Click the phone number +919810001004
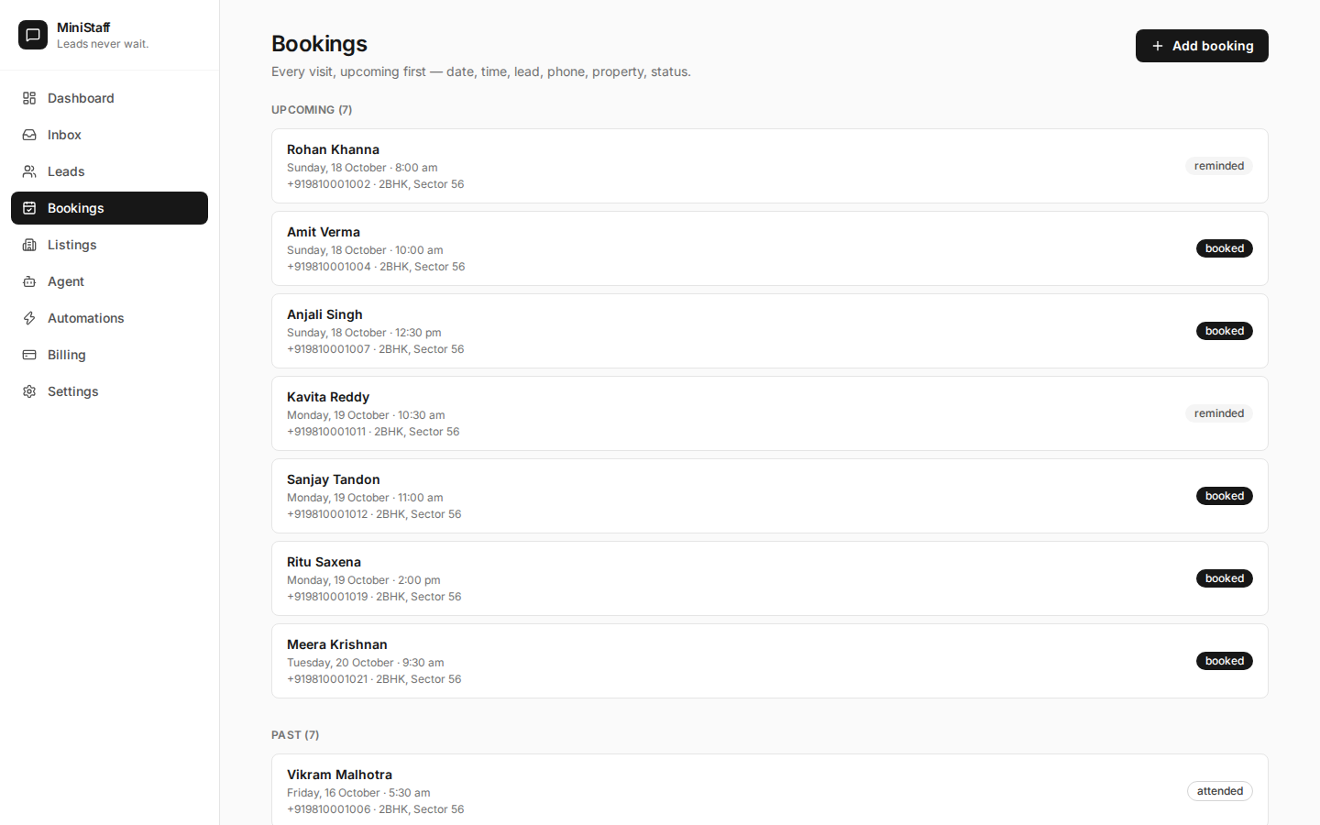This screenshot has height=825, width=1320. pyautogui.click(x=329, y=267)
